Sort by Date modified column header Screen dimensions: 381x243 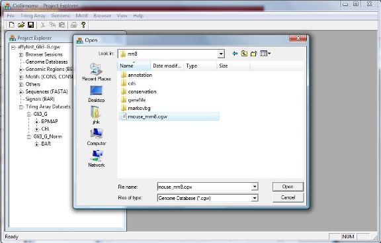[167, 66]
